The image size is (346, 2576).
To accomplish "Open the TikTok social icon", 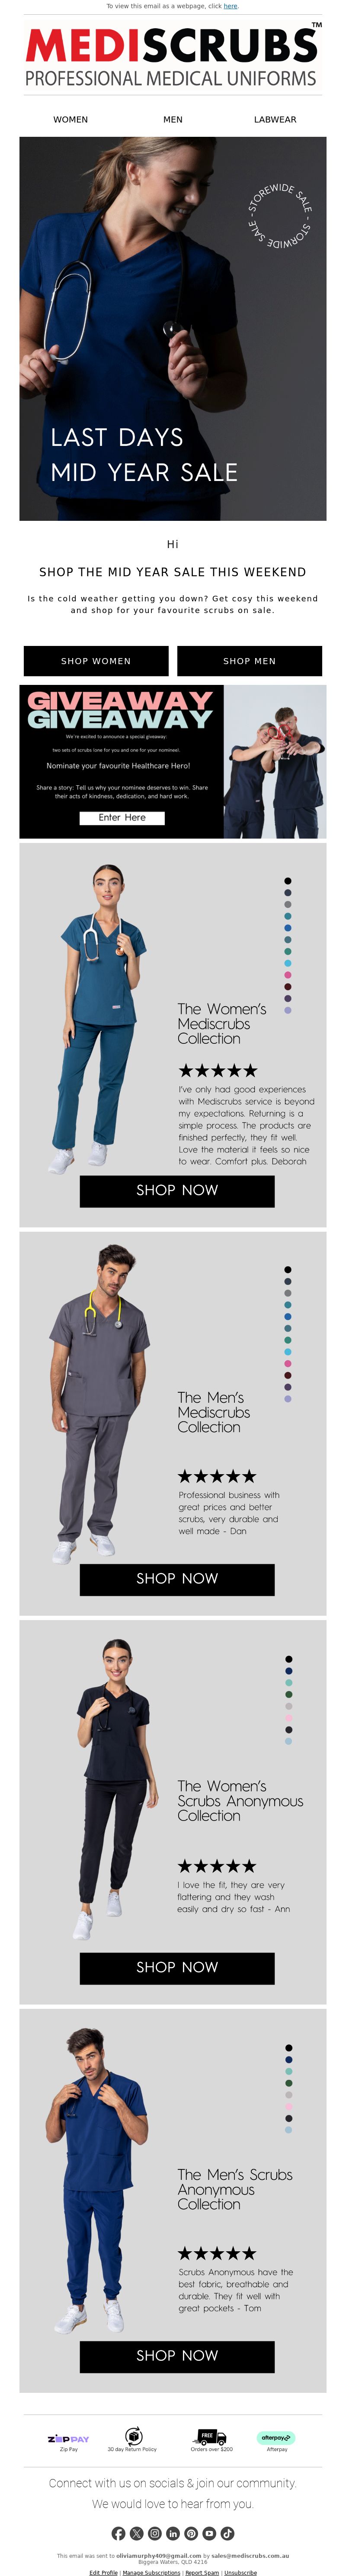I will [227, 2533].
